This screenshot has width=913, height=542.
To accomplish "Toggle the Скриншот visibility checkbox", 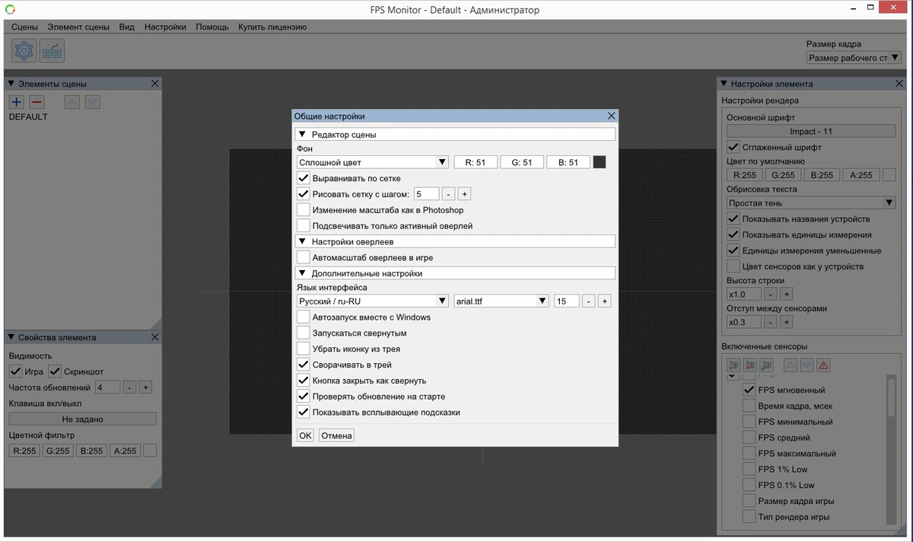I will 55,371.
